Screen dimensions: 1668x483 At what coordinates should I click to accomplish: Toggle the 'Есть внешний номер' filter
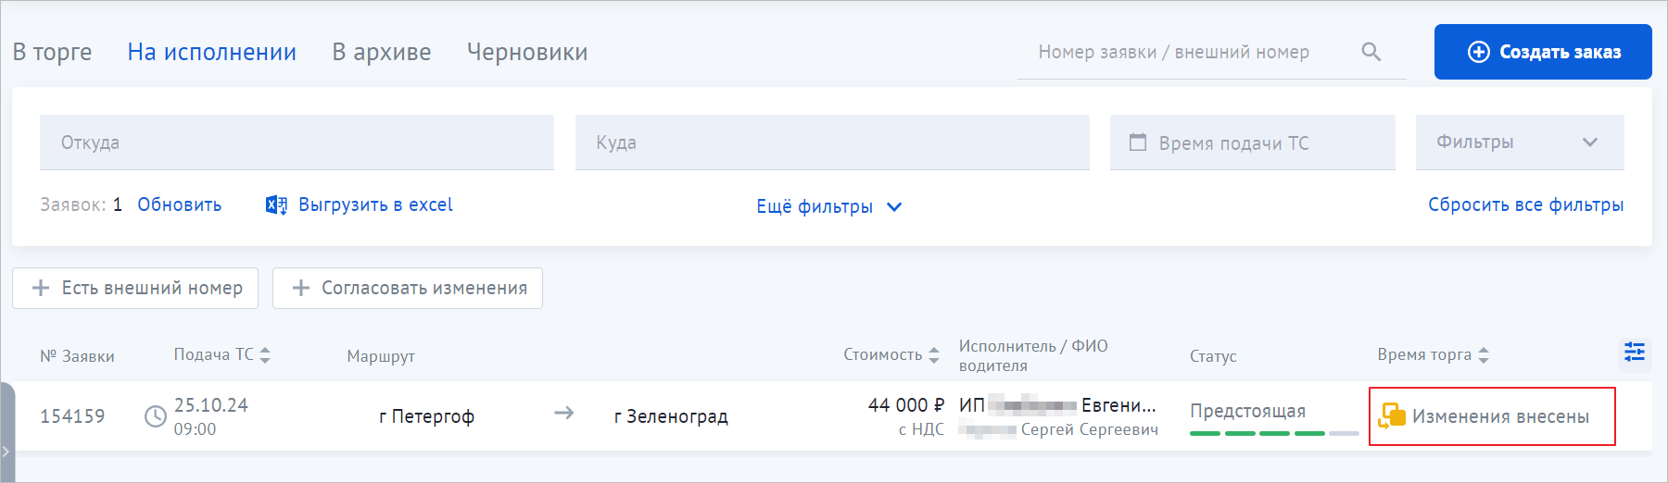pyautogui.click(x=135, y=288)
